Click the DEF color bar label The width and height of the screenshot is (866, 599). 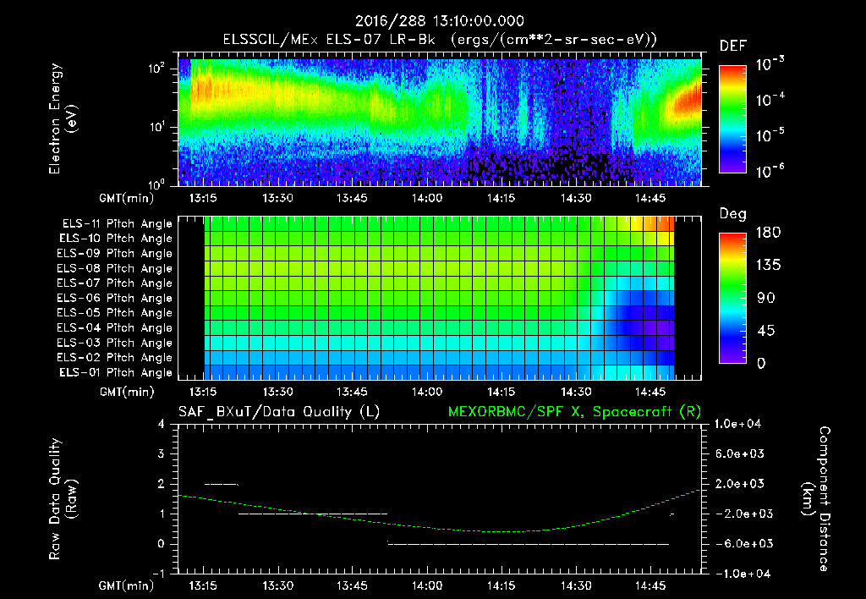(733, 46)
